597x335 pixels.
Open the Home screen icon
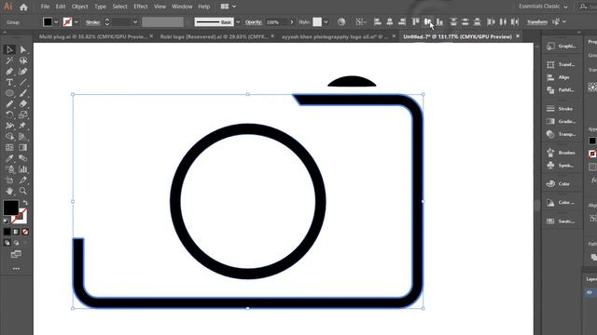23,7
